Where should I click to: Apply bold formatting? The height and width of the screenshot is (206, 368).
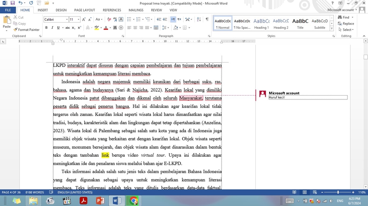[x=46, y=28]
